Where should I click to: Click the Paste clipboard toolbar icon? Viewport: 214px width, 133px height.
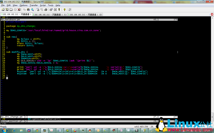click(28, 10)
